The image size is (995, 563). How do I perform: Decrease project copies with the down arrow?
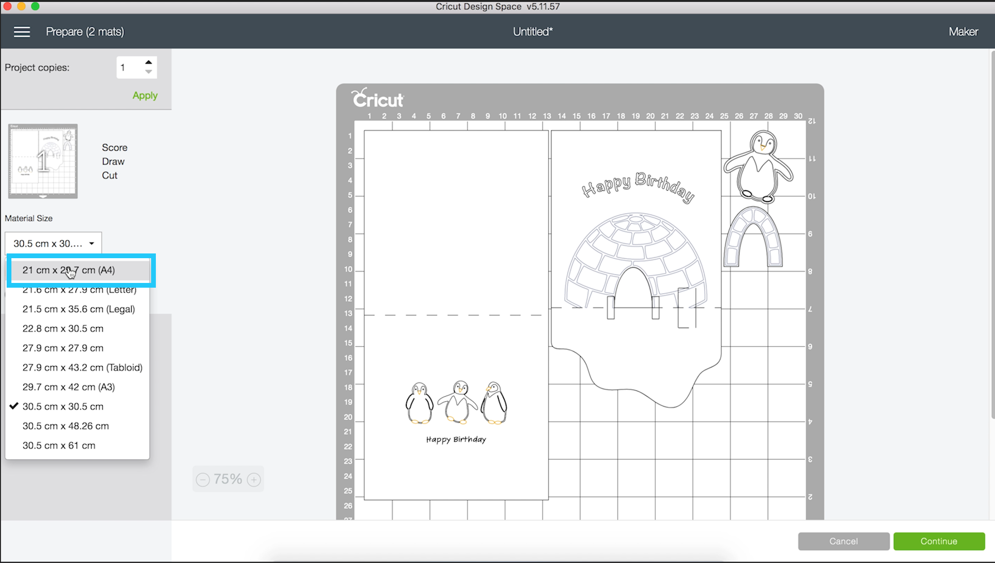(149, 72)
